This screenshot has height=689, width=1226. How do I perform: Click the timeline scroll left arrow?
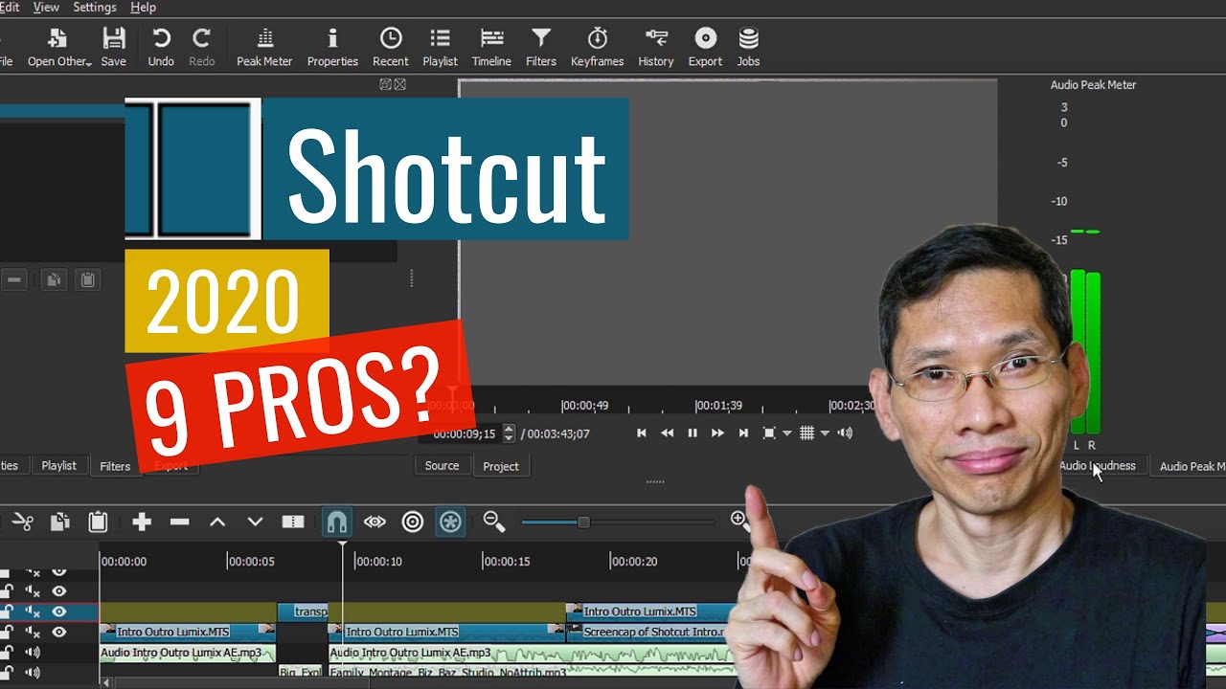[106, 683]
